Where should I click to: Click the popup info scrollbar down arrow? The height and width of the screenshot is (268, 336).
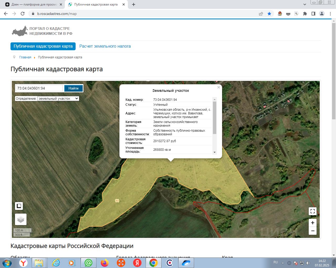(214, 152)
